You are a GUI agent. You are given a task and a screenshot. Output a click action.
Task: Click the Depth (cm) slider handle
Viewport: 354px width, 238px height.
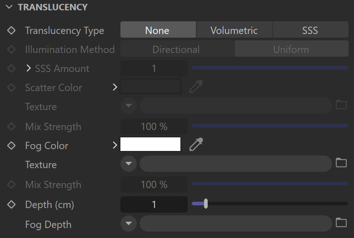pyautogui.click(x=206, y=204)
